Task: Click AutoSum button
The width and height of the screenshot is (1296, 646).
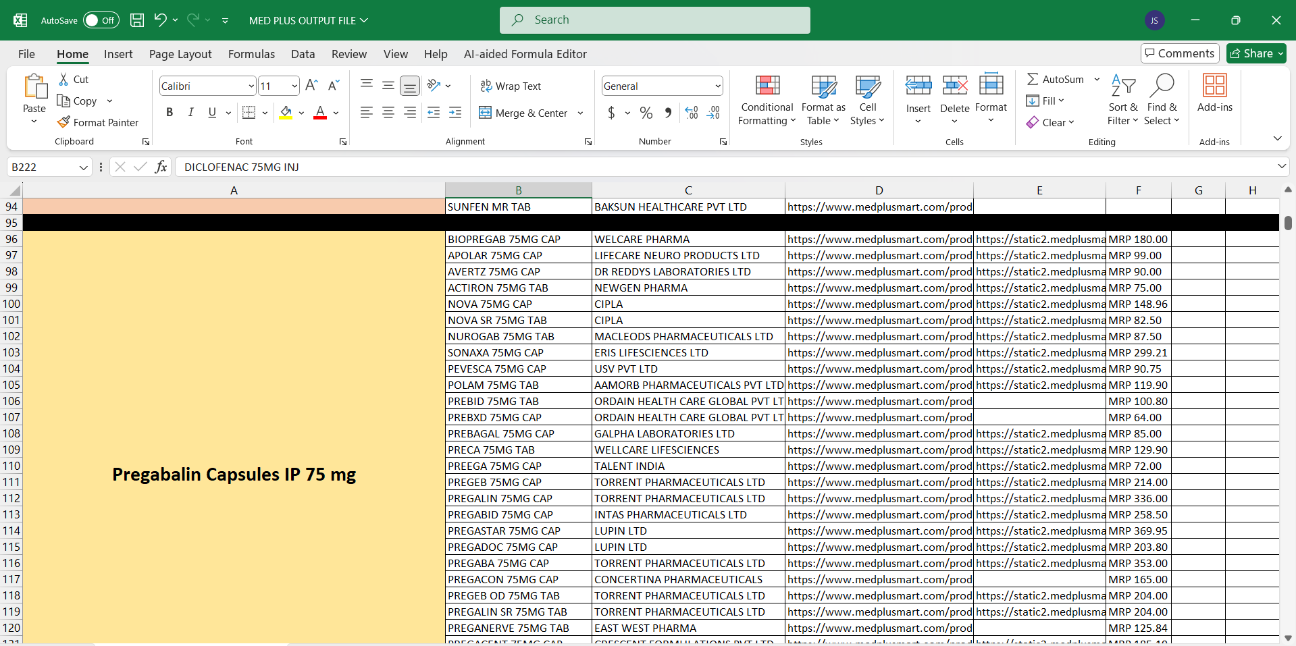Action: pyautogui.click(x=1056, y=79)
